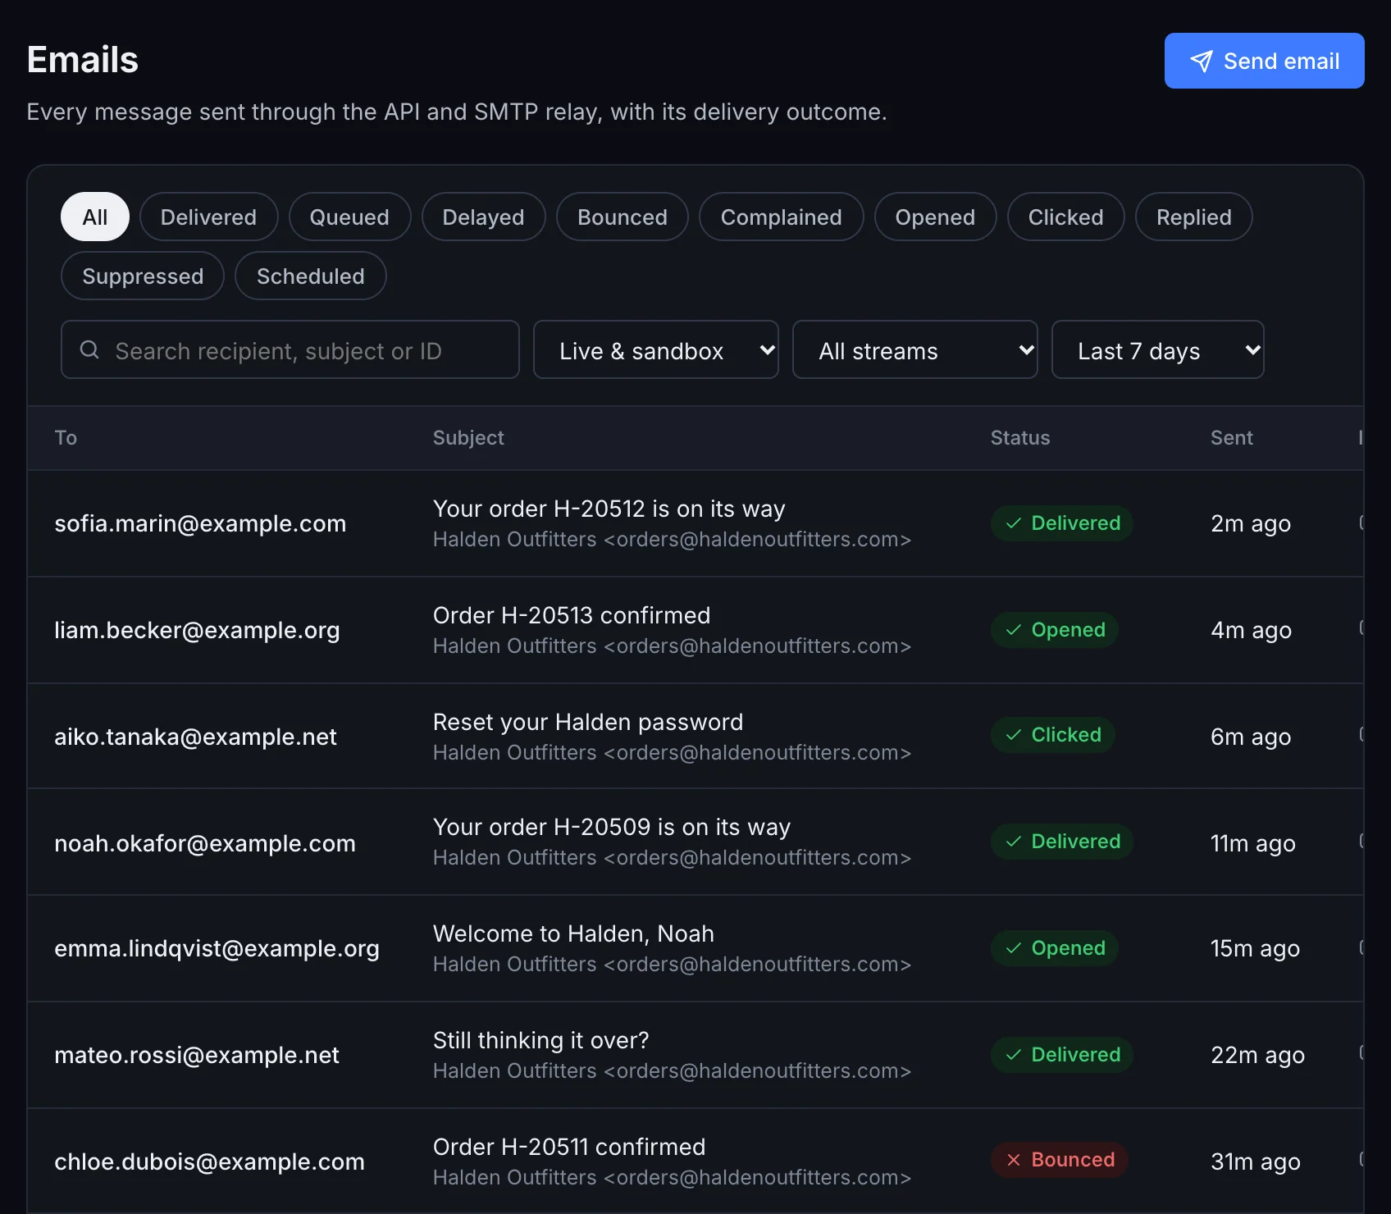Click '31m ago' sent time
1391x1214 pixels.
click(x=1256, y=1162)
